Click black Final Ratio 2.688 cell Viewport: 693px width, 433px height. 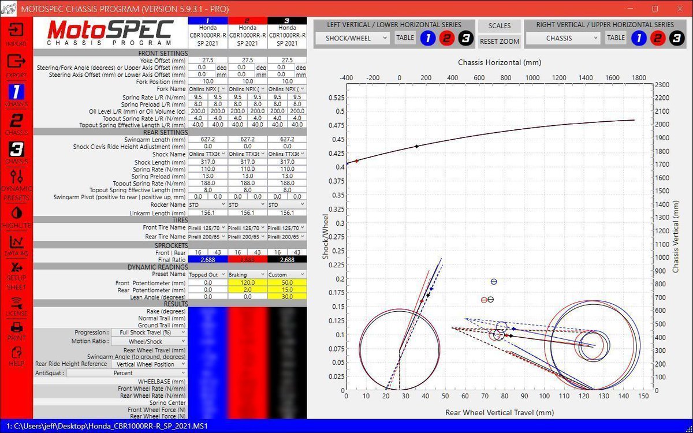[287, 260]
